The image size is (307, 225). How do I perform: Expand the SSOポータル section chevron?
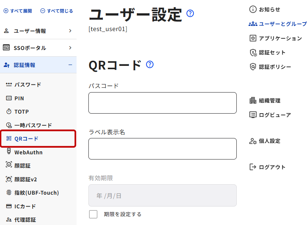coord(70,48)
